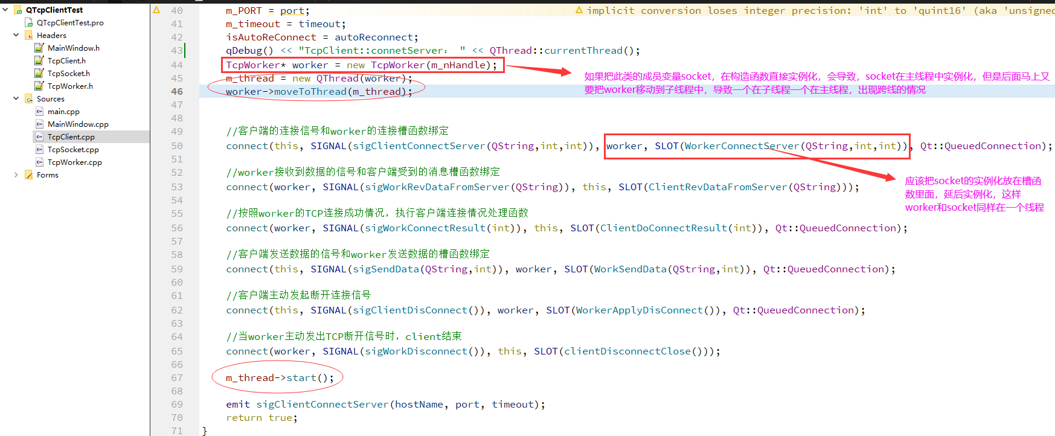The height and width of the screenshot is (436, 1055).
Task: Click 'emit' keyword on line 69
Action: click(x=238, y=404)
